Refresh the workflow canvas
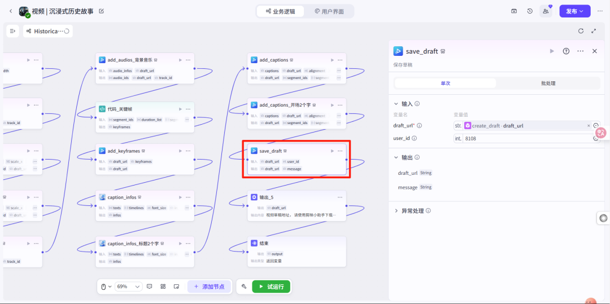 tap(581, 31)
